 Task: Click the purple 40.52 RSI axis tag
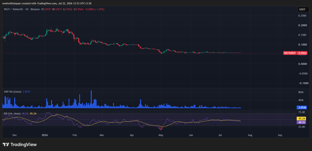[302, 122]
